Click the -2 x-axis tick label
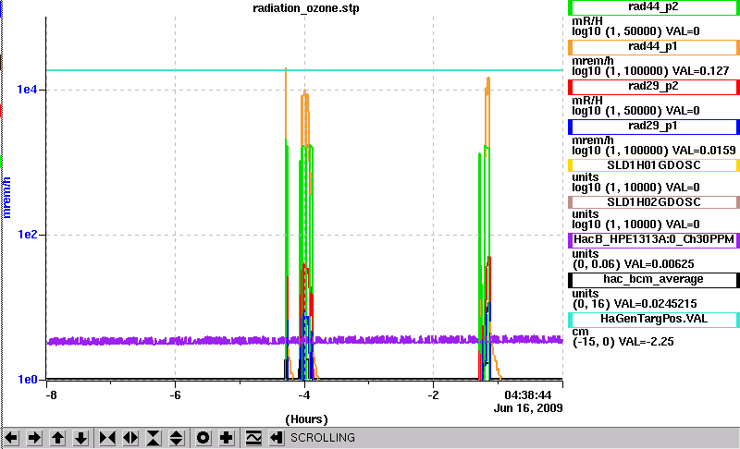This screenshot has width=740, height=449. coord(433,394)
